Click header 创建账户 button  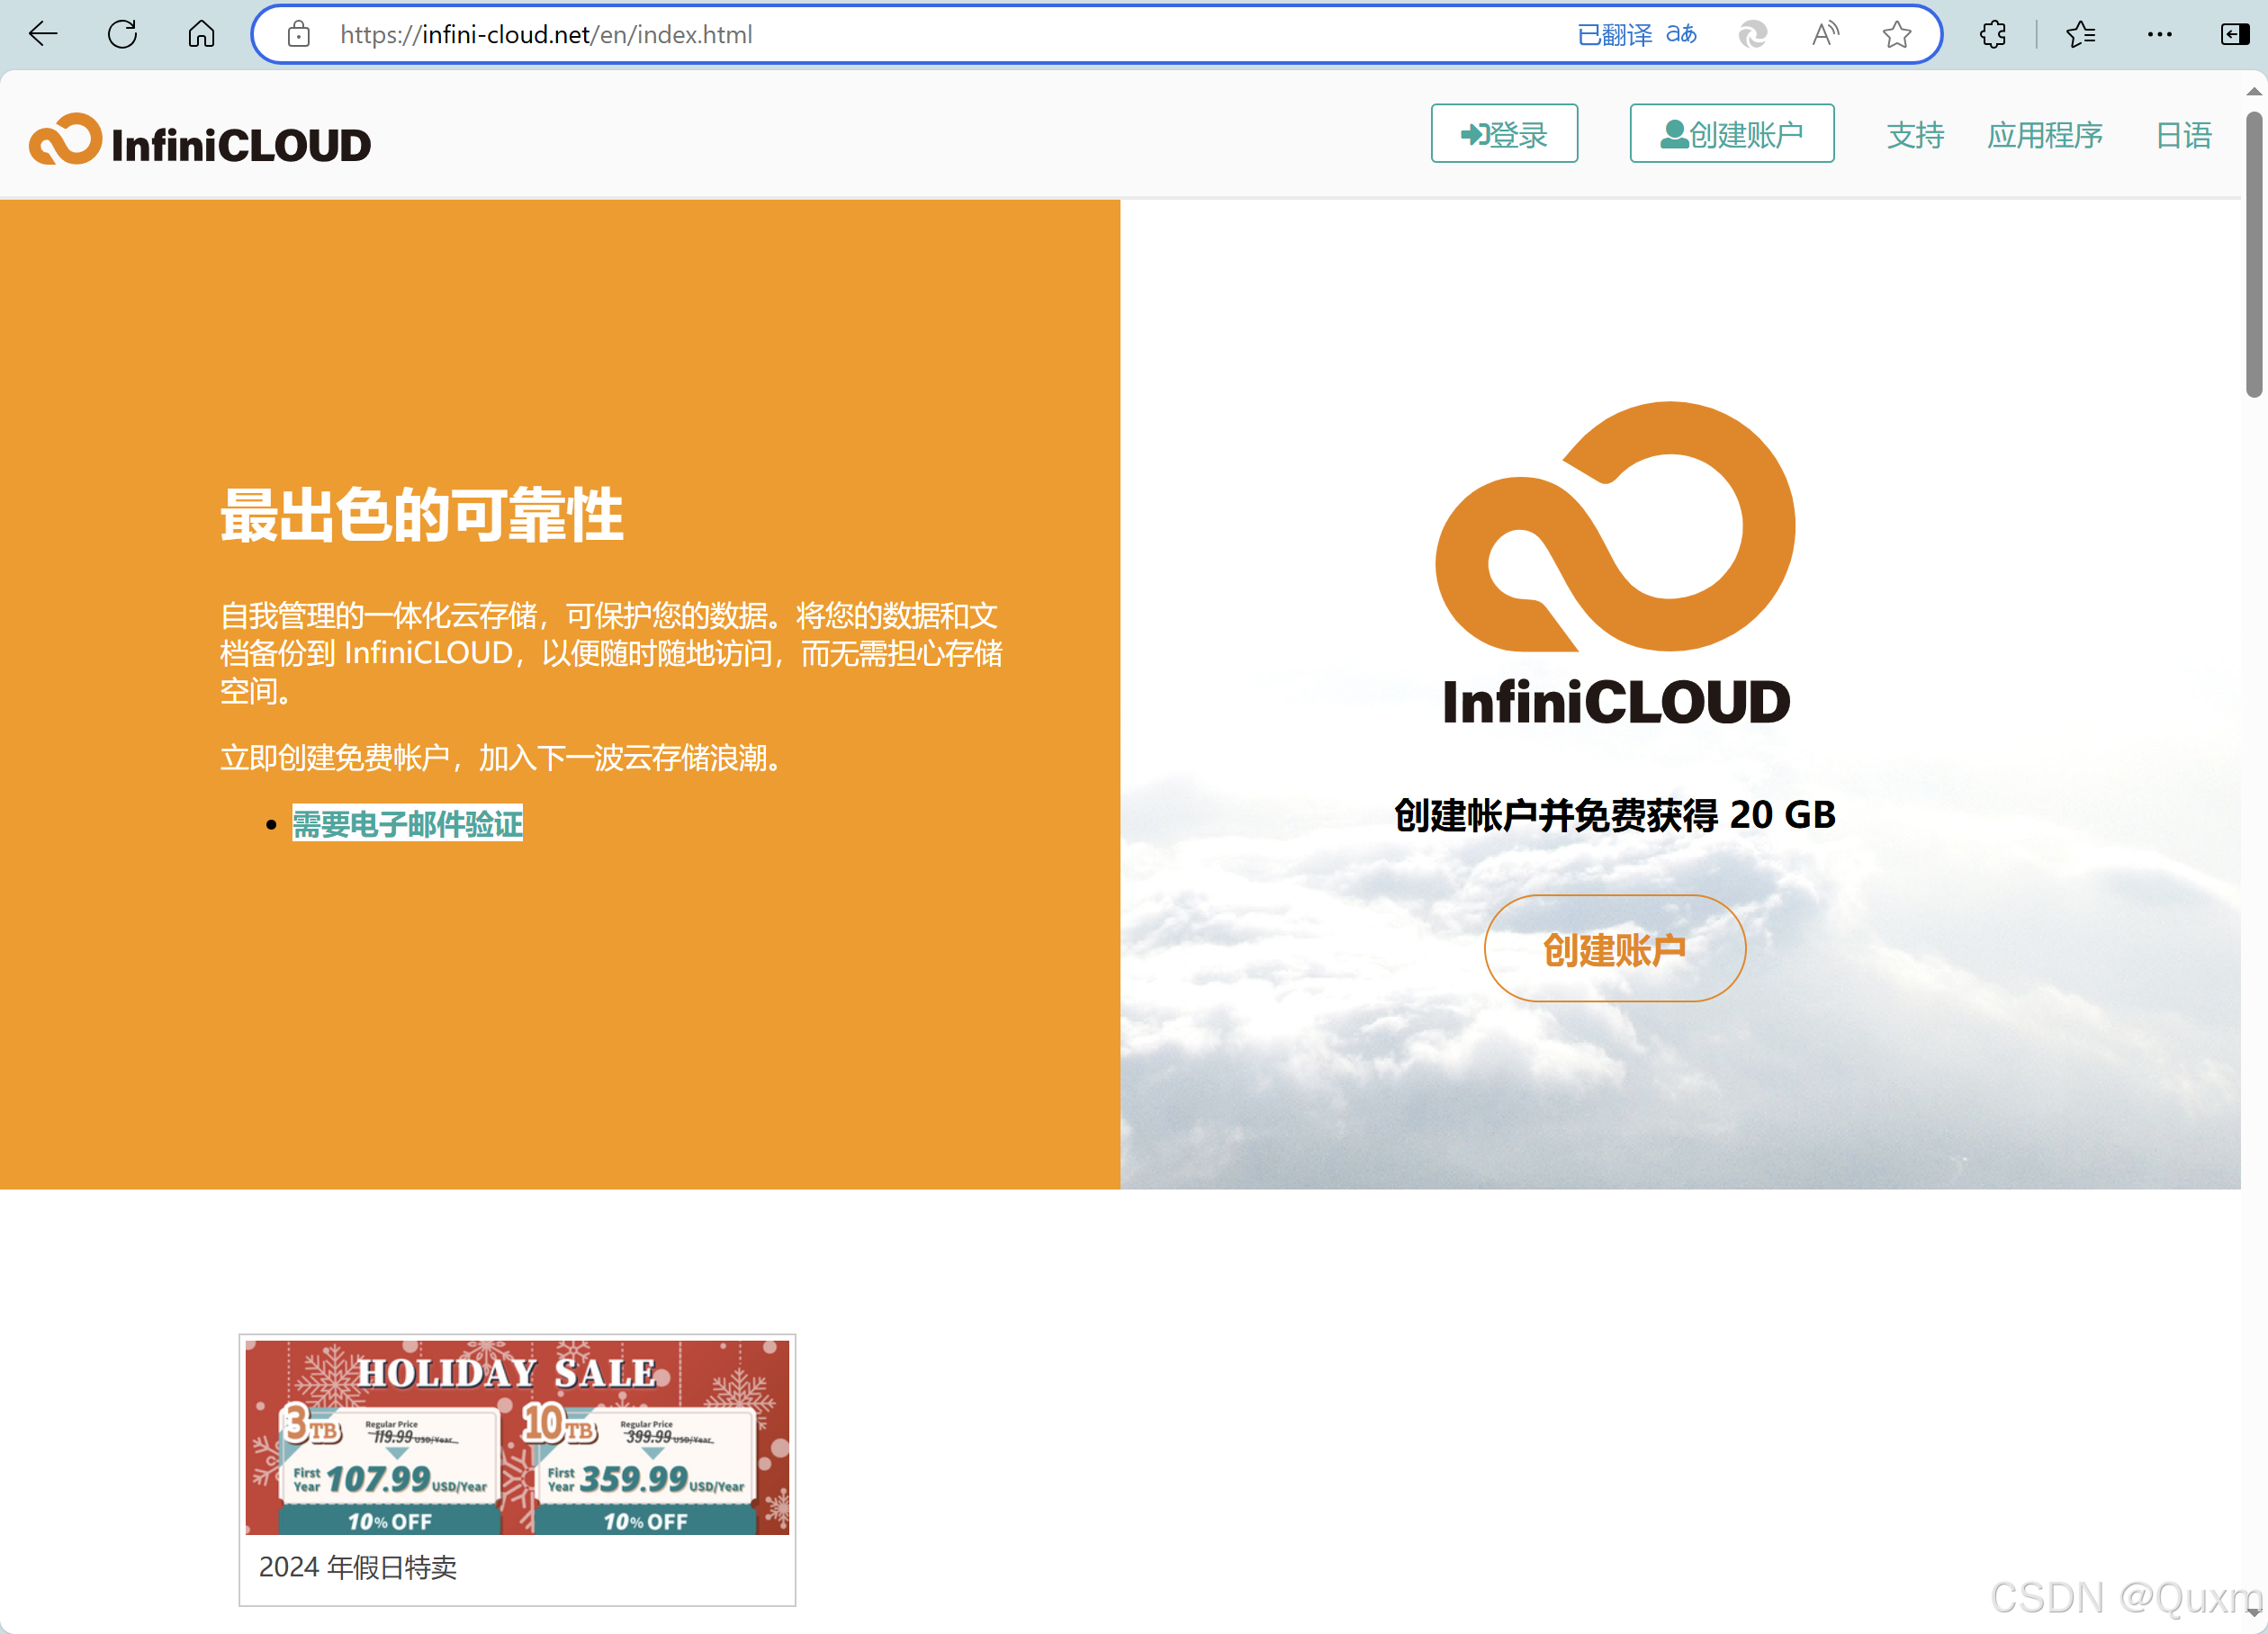(1731, 133)
